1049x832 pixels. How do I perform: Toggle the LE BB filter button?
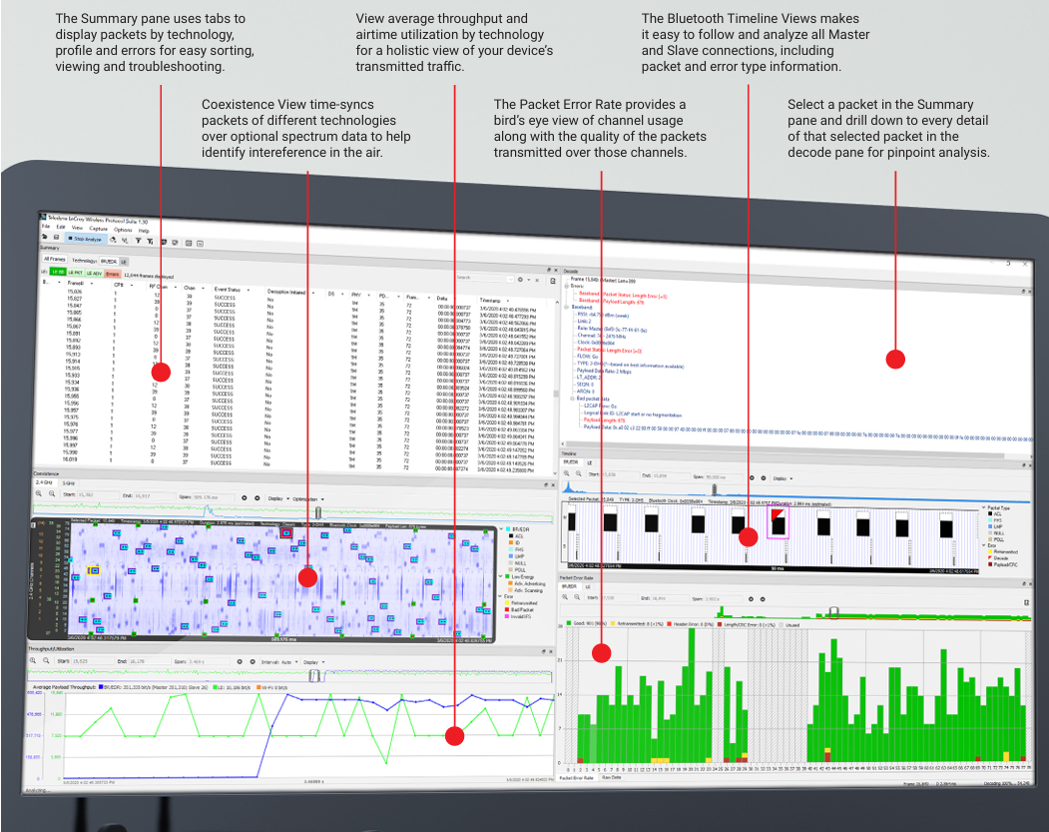click(x=60, y=272)
